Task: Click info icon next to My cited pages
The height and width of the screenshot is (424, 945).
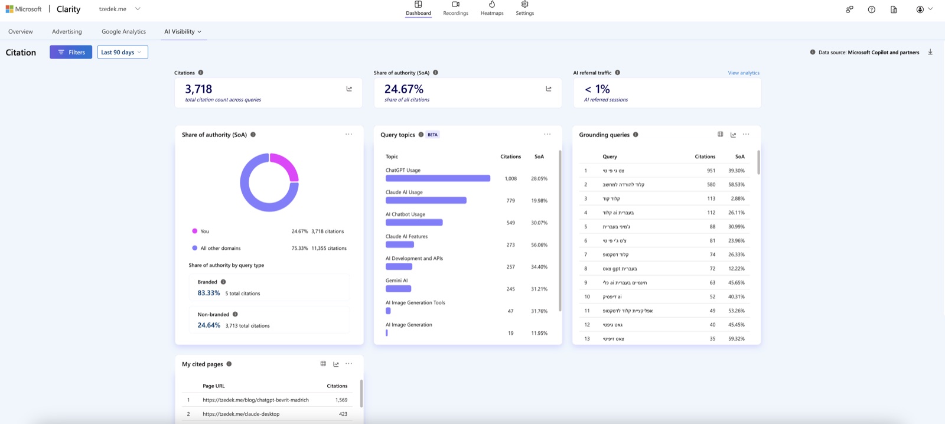Action: pos(229,364)
